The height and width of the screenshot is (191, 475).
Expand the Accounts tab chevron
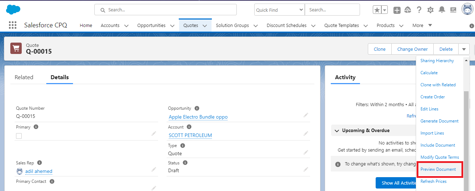click(x=126, y=26)
